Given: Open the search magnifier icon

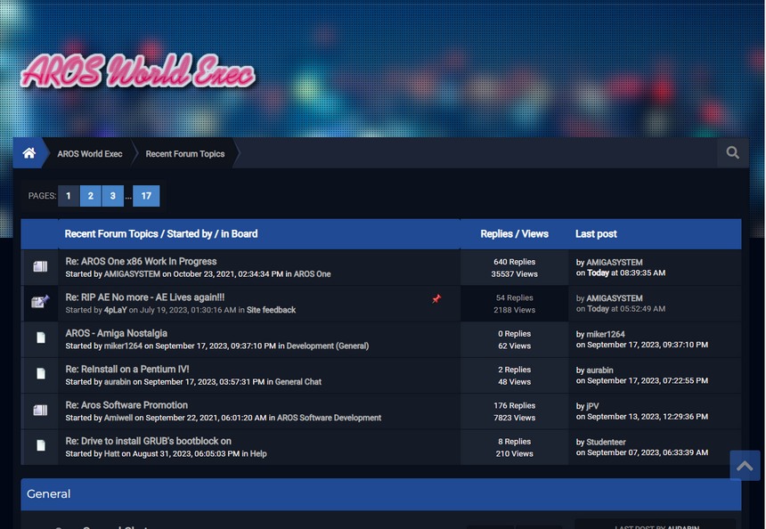Looking at the screenshot, I should coord(732,153).
